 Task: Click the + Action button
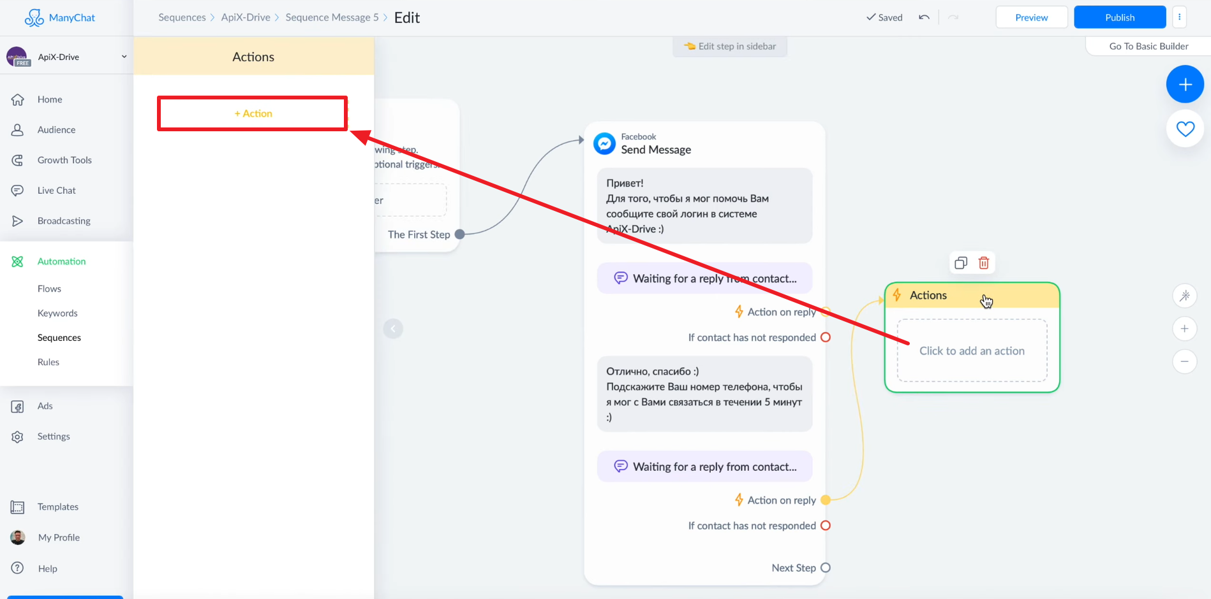pos(253,113)
